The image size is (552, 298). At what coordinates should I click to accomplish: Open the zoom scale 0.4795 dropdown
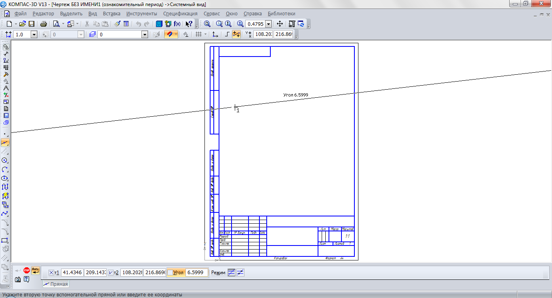click(268, 24)
